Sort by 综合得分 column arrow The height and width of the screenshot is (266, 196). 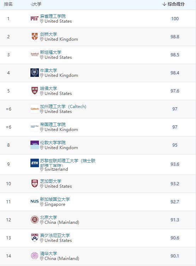coord(164,4)
